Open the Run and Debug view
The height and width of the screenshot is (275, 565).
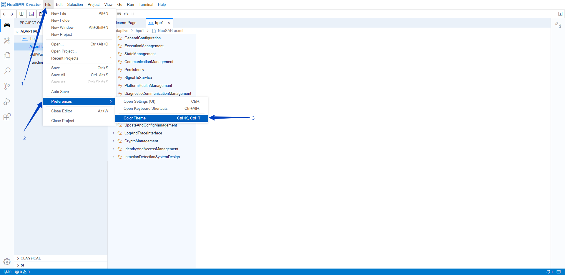[x=7, y=102]
